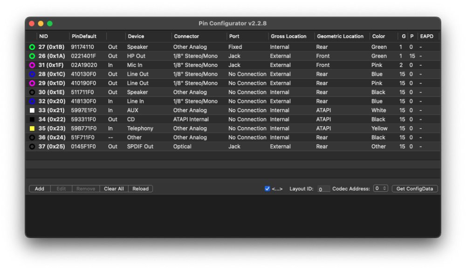
Task: Click the Get ConfigData button
Action: click(415, 189)
